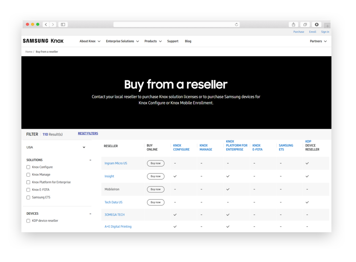Open the USA country dropdown
Viewport: 356px width, 262px height.
point(56,147)
